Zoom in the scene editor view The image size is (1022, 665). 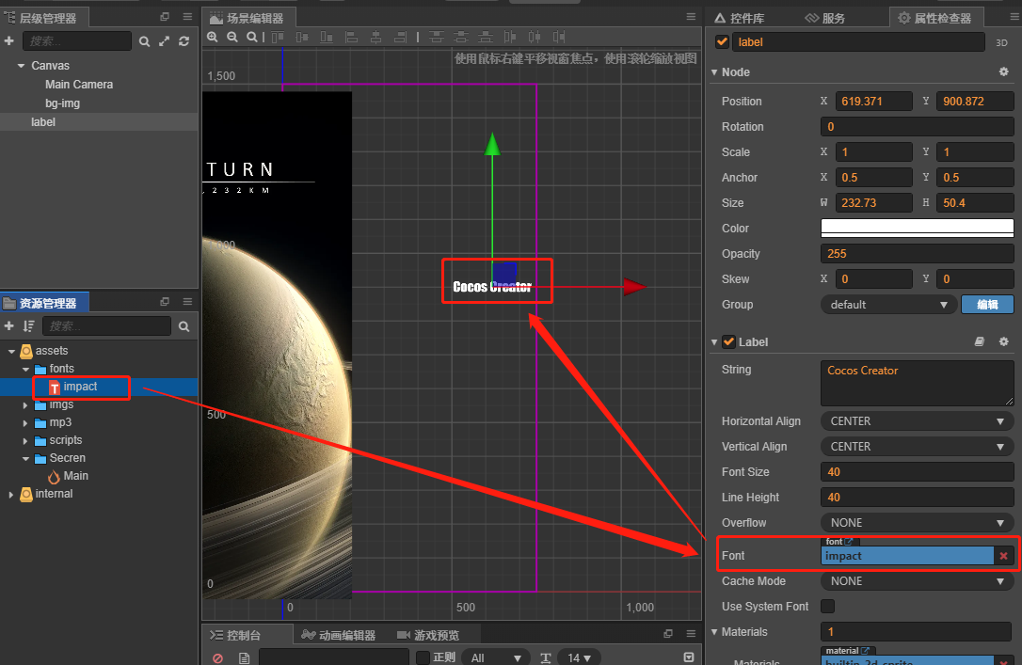click(213, 37)
